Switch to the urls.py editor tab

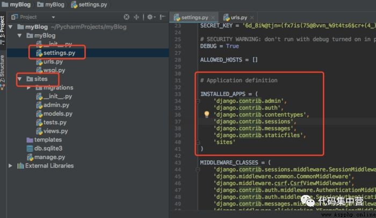(238, 18)
